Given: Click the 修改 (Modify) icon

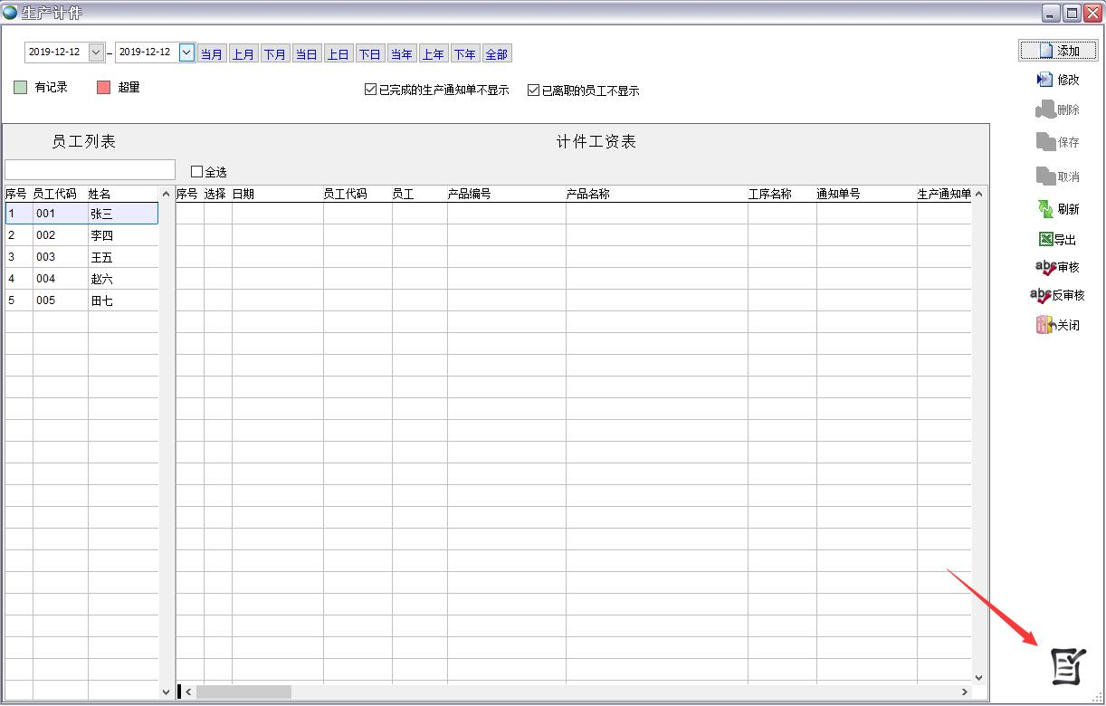Looking at the screenshot, I should point(1044,80).
